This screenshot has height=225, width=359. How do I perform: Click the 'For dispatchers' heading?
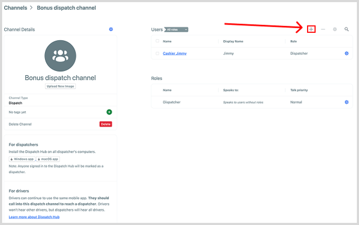coord(24,144)
